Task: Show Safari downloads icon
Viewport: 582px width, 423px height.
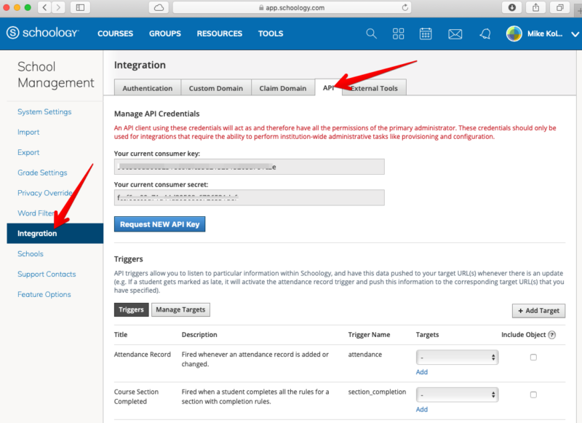Action: point(512,7)
